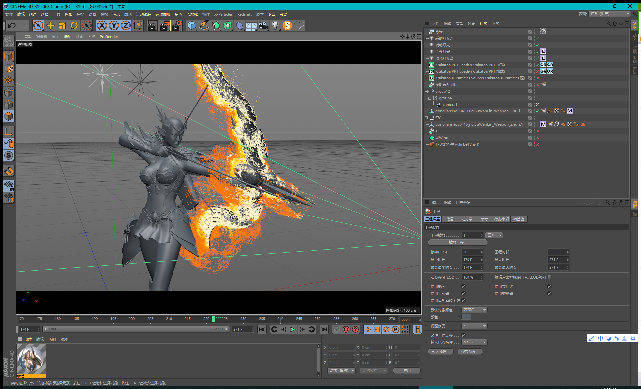This screenshot has height=389, width=641.
Task: Toggle 使用运动剪辑系统 checkbox
Action: (463, 301)
